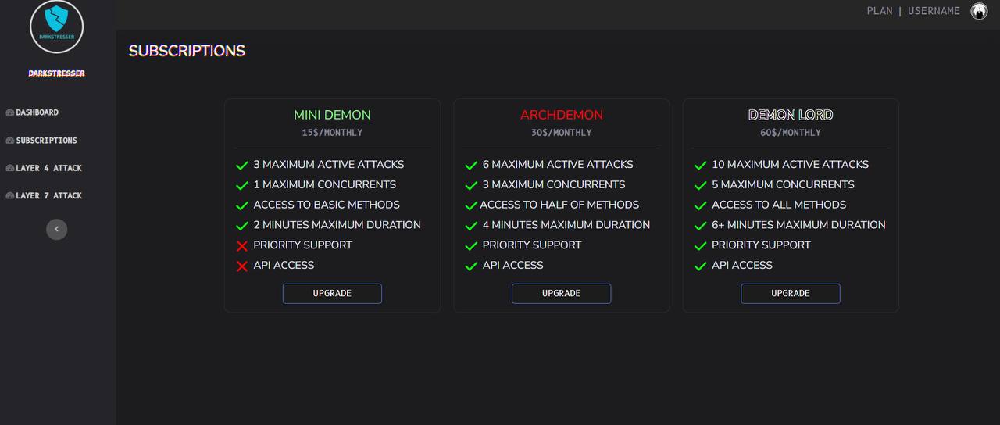Upgrade to the Mini Demon plan
This screenshot has height=425, width=1000.
pyautogui.click(x=332, y=293)
